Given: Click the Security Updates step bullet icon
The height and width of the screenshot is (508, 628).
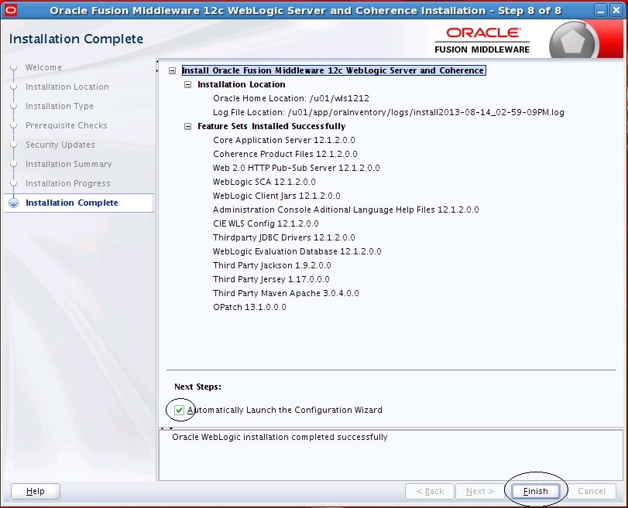Looking at the screenshot, I should pyautogui.click(x=14, y=145).
